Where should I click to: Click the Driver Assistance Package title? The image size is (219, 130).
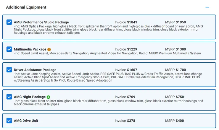pyautogui.click(x=35, y=70)
